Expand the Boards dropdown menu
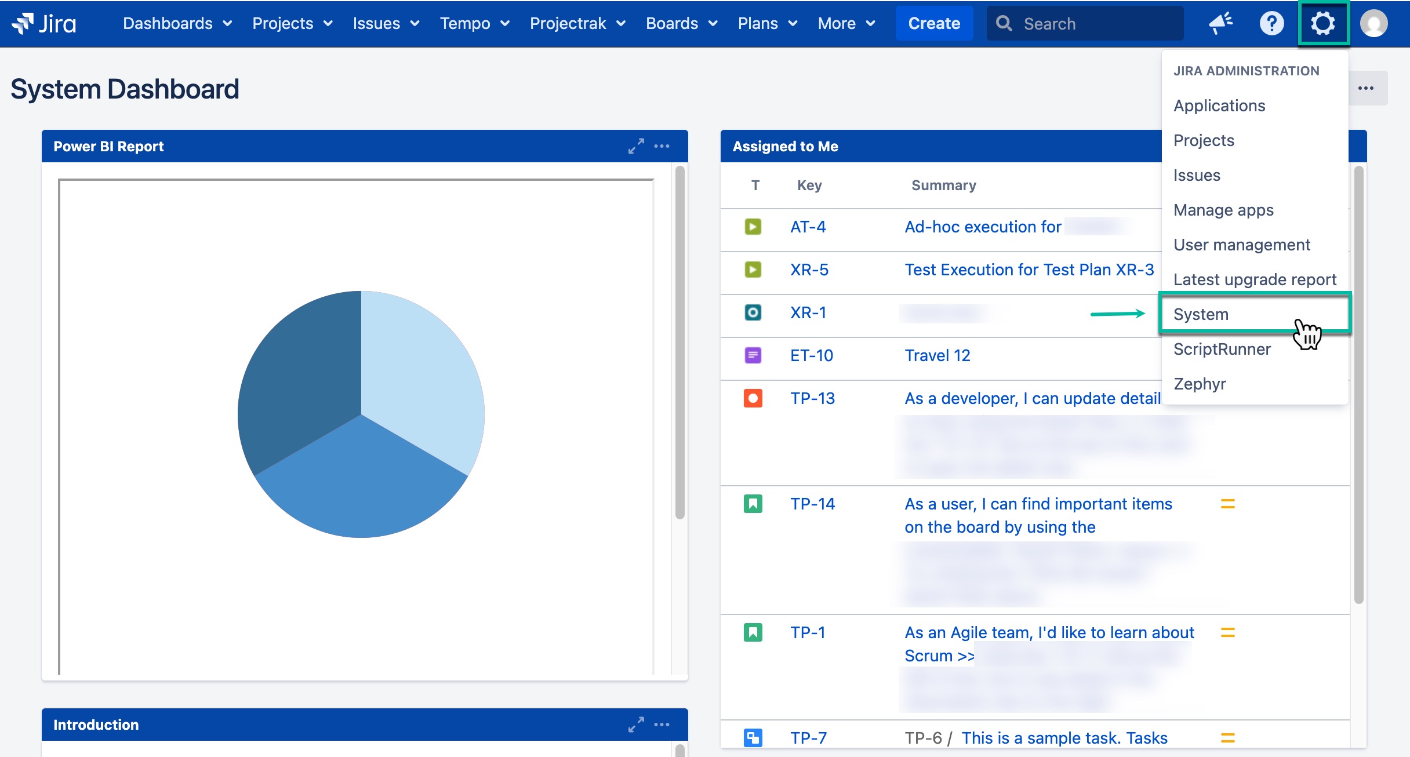1410x757 pixels. (682, 23)
